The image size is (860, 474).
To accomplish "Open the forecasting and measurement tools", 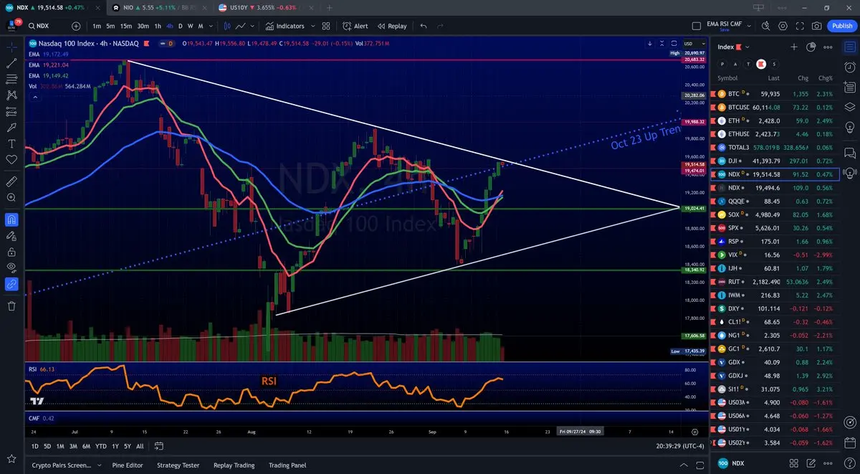I will pyautogui.click(x=11, y=111).
